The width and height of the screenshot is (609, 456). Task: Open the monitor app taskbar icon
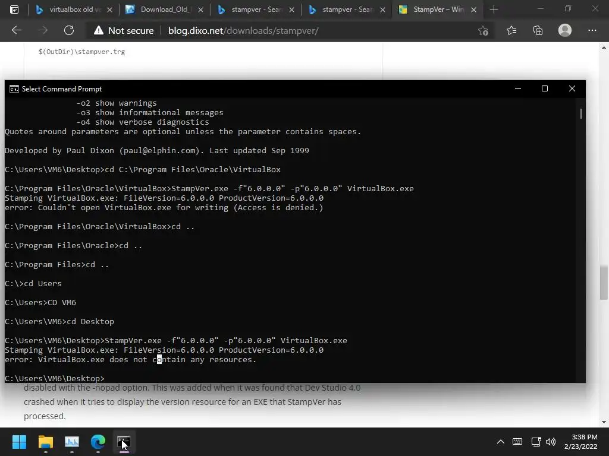point(72,442)
